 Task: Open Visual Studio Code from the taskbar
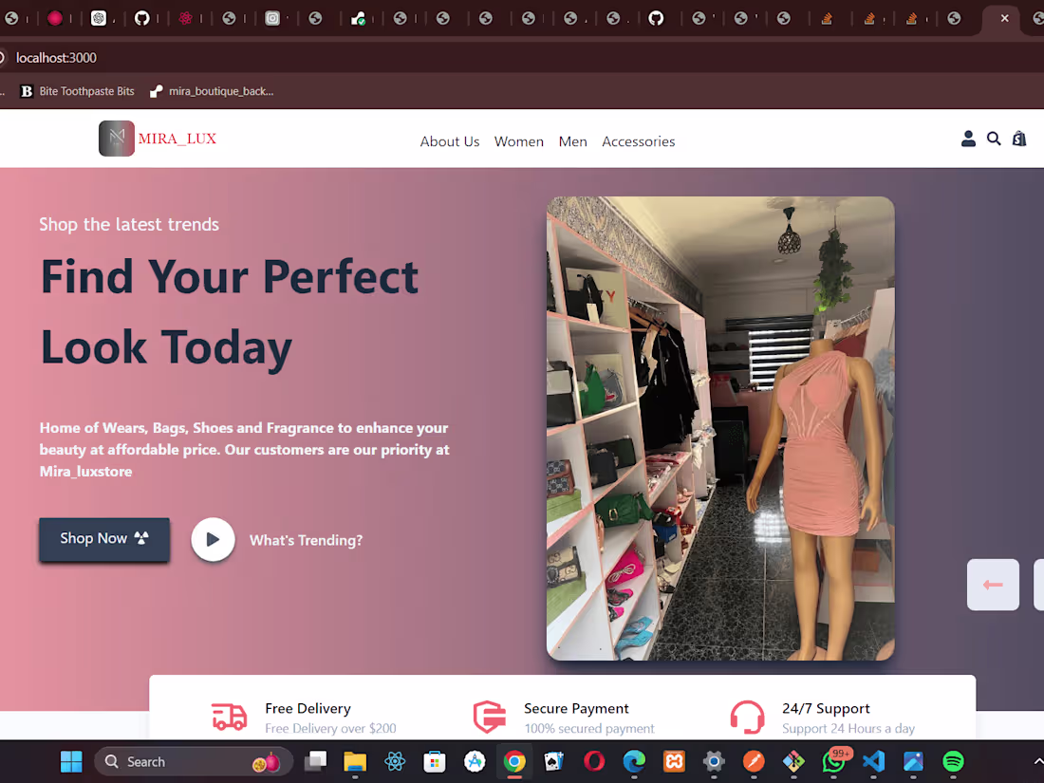click(872, 762)
